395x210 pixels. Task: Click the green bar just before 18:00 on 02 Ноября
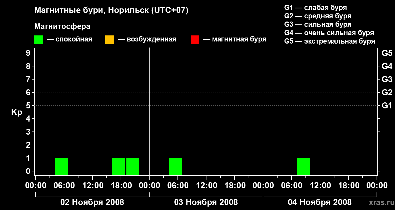(118, 167)
